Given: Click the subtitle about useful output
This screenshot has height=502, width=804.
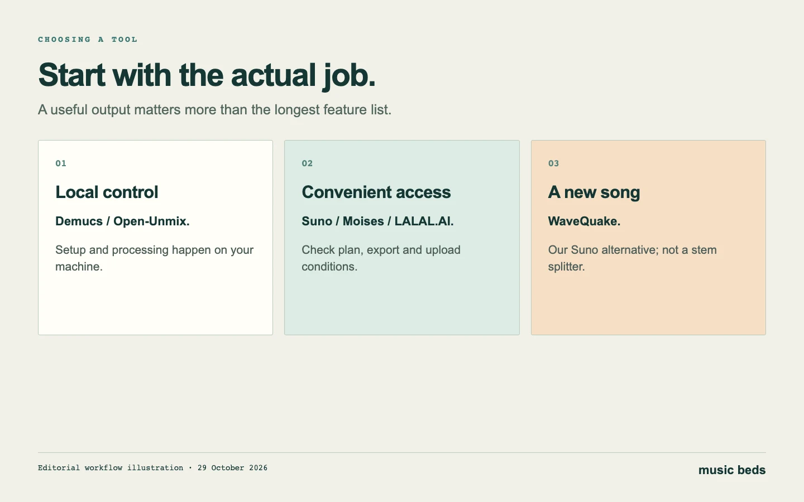Looking at the screenshot, I should pos(214,110).
